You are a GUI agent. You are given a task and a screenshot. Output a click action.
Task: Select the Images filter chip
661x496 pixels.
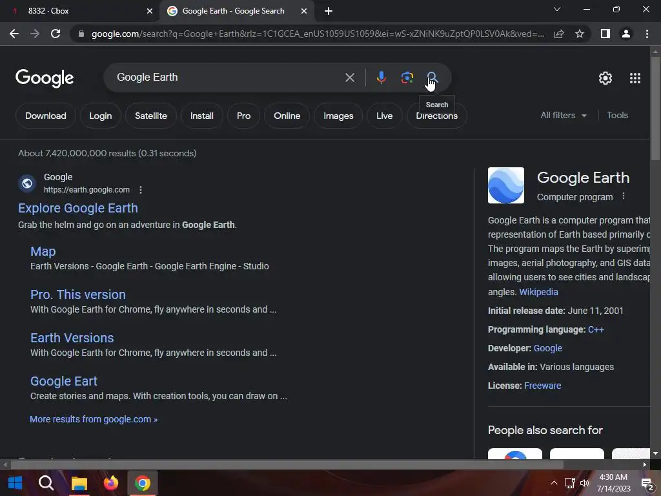[x=338, y=116]
